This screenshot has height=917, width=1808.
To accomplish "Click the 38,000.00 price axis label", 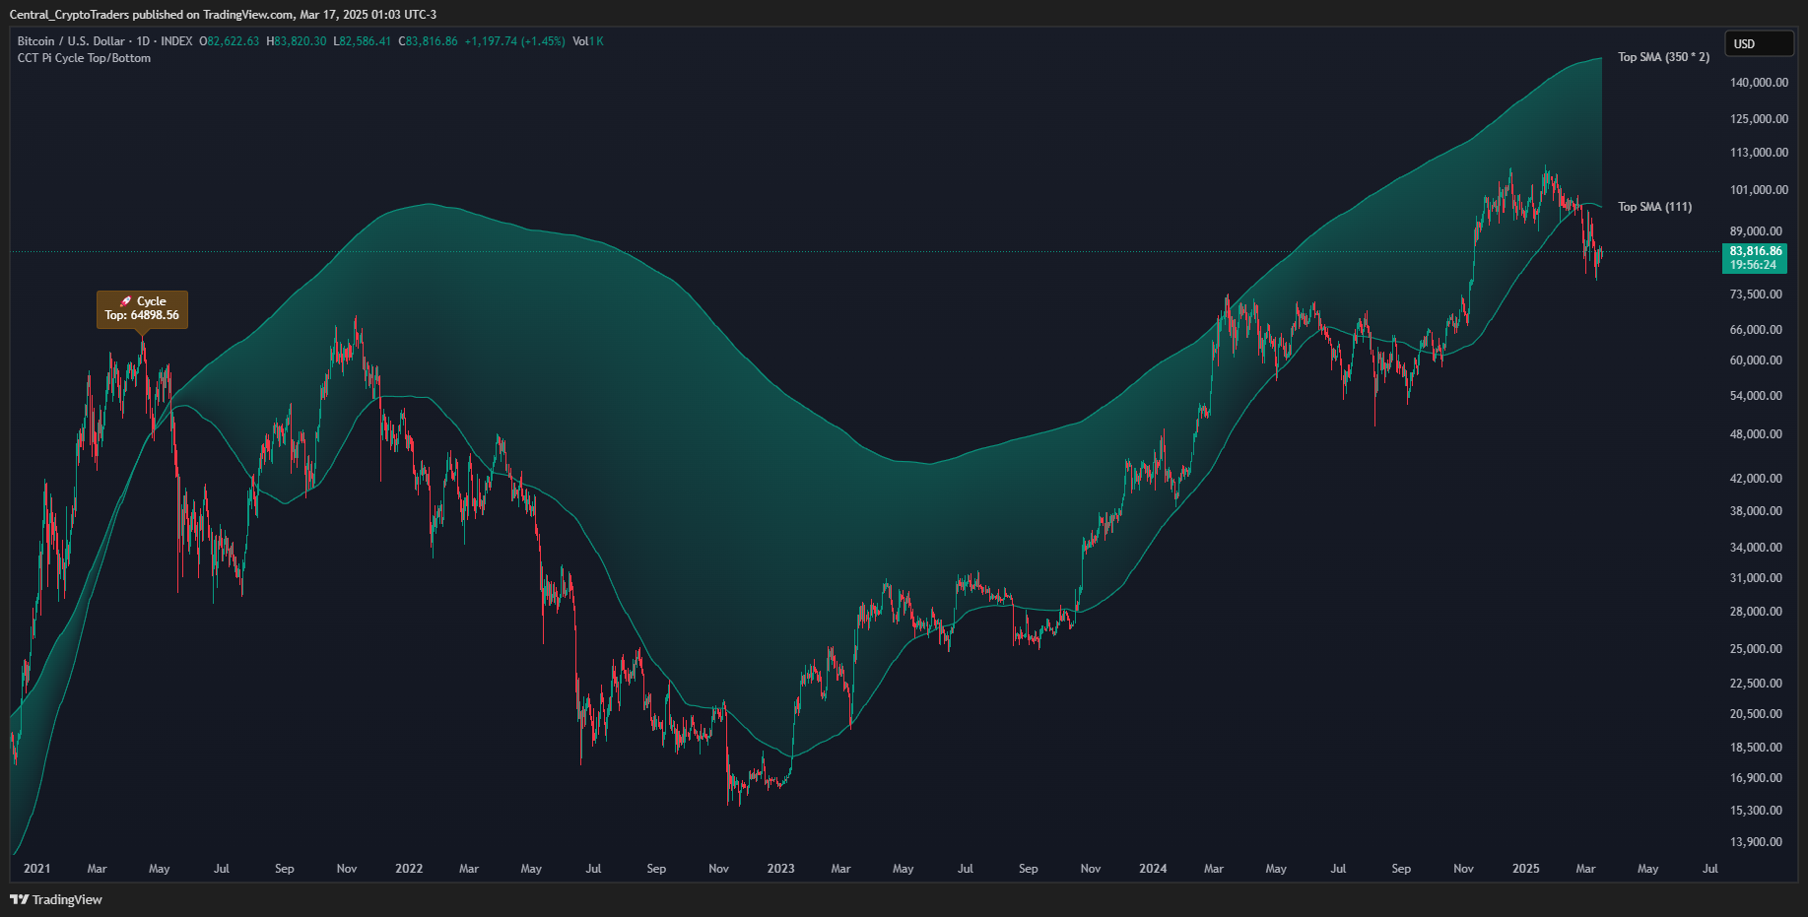I will (1756, 511).
